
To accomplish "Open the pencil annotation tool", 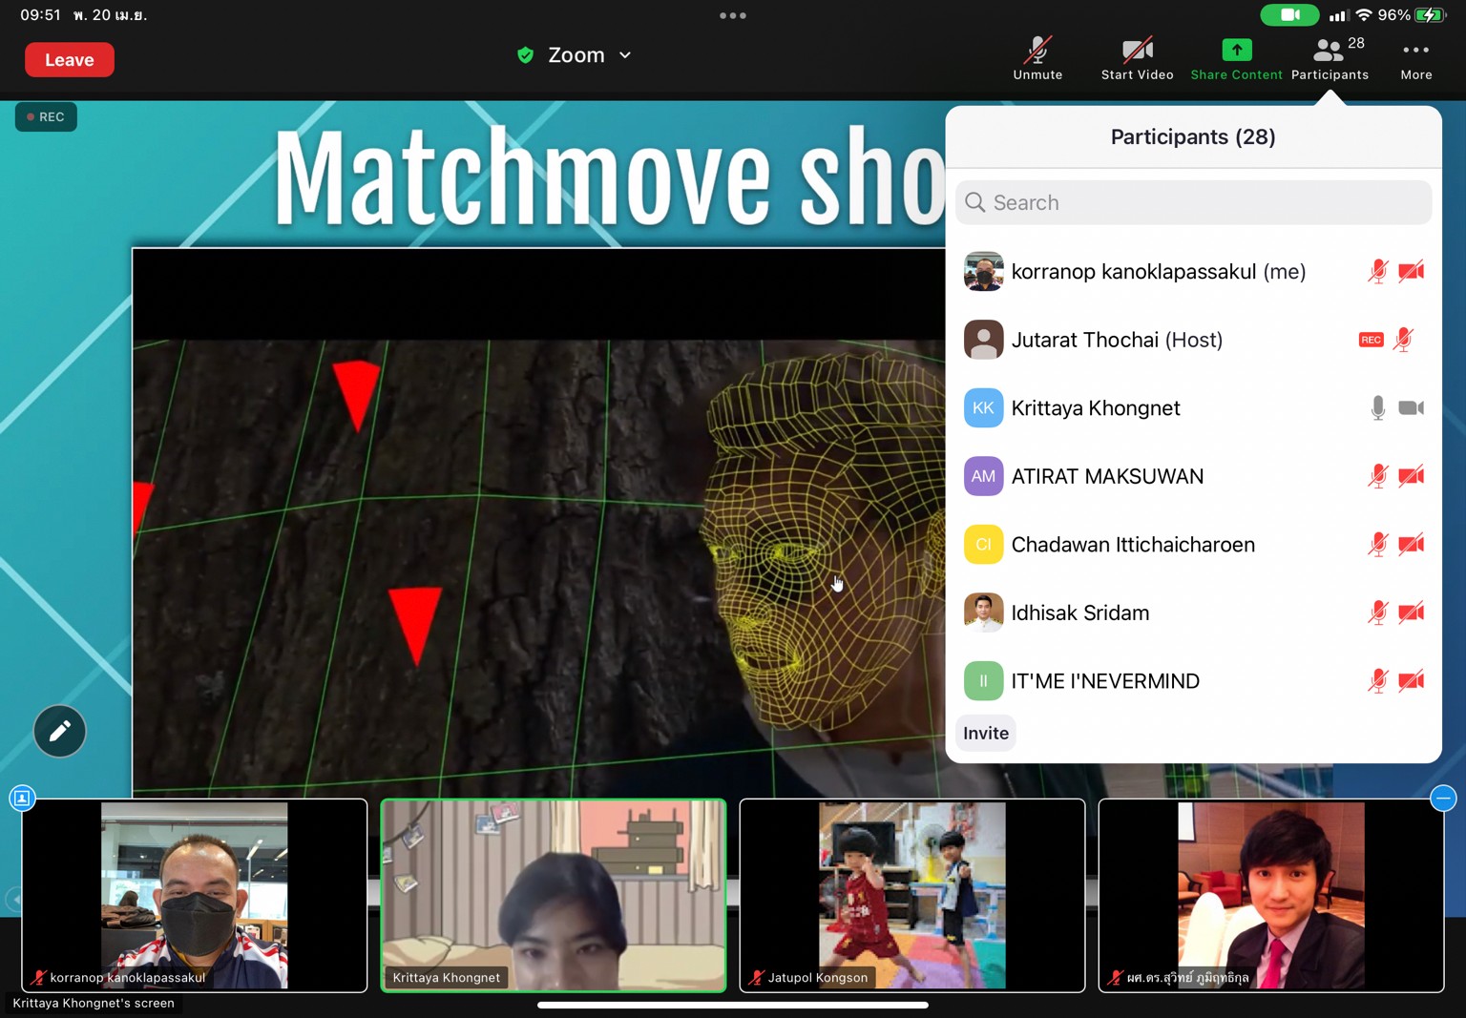I will pos(60,731).
